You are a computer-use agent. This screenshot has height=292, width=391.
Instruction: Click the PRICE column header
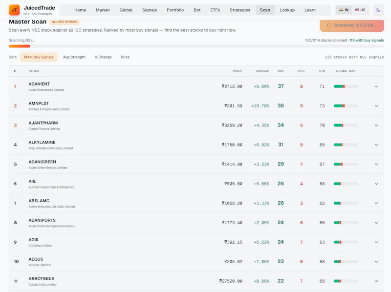click(x=238, y=71)
